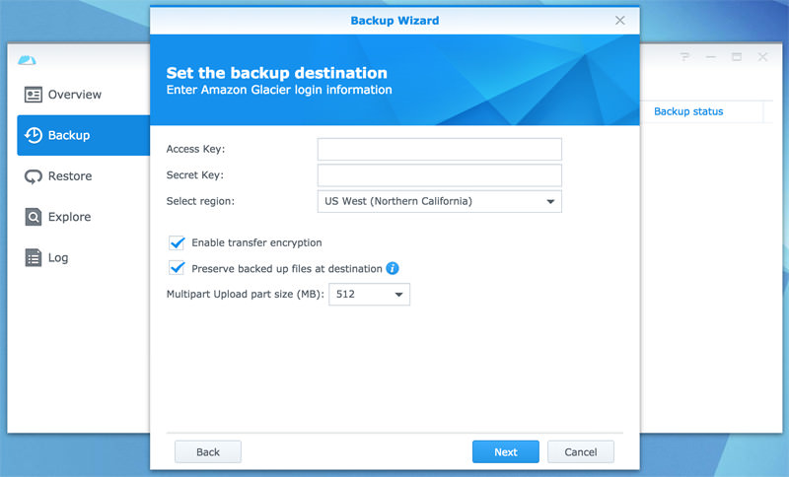Click the Restore arrow icon in sidebar

(x=34, y=176)
